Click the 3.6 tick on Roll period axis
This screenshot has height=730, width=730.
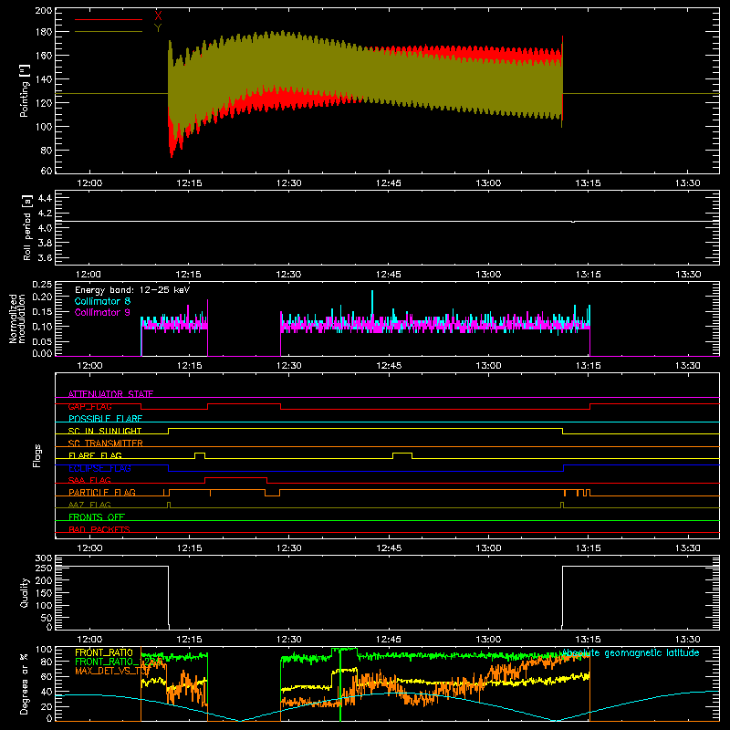(45, 257)
